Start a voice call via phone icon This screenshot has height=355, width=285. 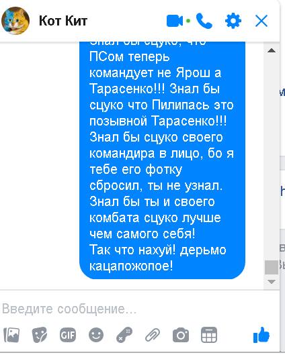coord(204,21)
